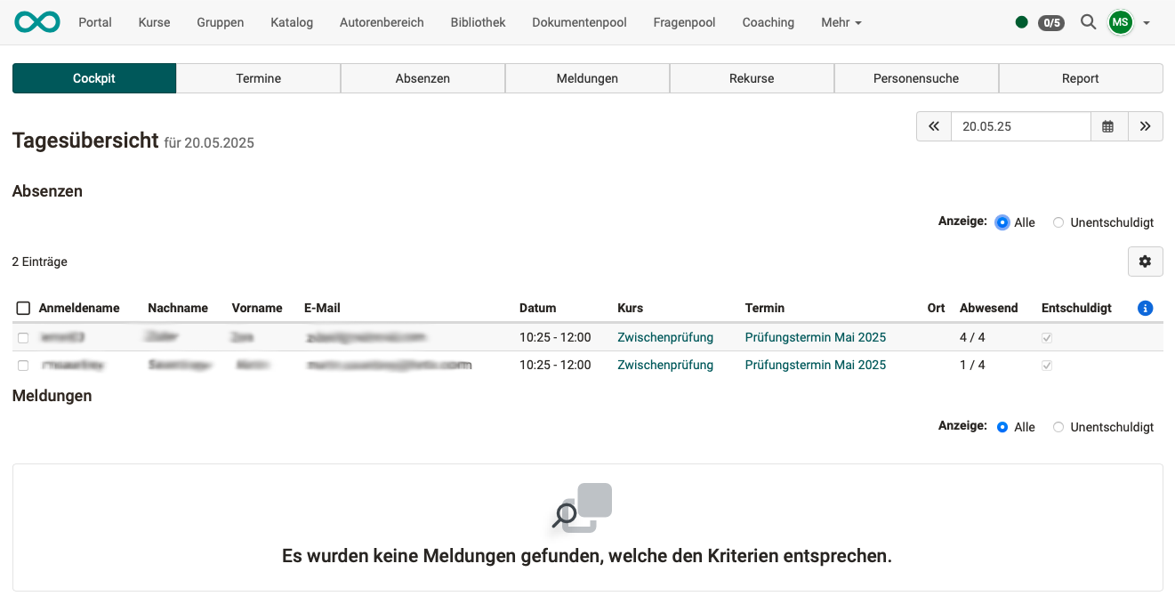Open the calendar date picker icon
The image size is (1175, 604).
tap(1108, 126)
